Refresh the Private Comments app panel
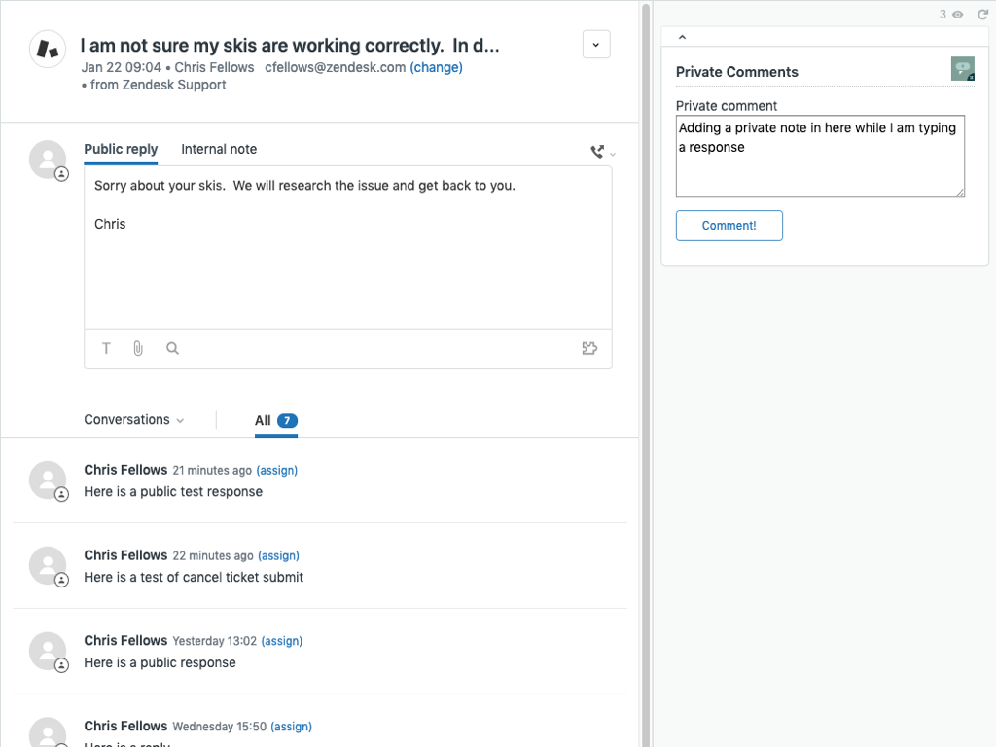Screen dimensions: 996x747 [985, 16]
